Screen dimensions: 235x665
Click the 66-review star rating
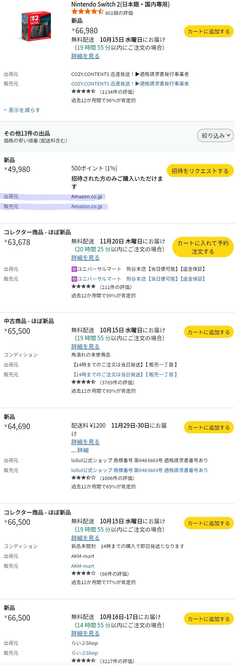(x=83, y=574)
